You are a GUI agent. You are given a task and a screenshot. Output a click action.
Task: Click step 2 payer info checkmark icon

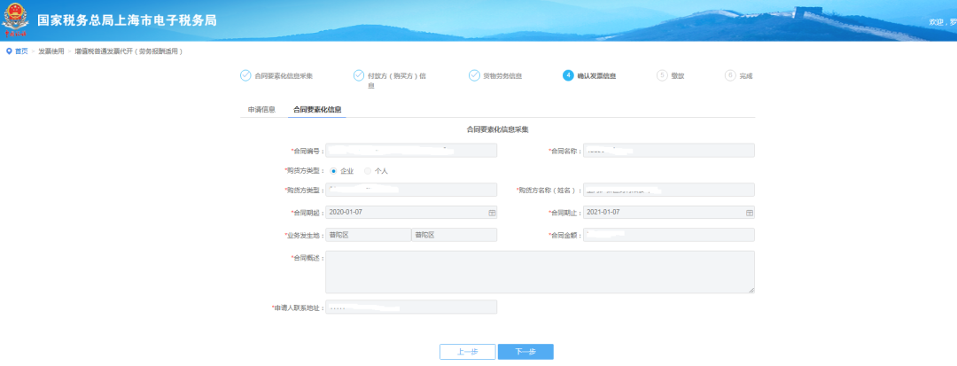coord(359,75)
